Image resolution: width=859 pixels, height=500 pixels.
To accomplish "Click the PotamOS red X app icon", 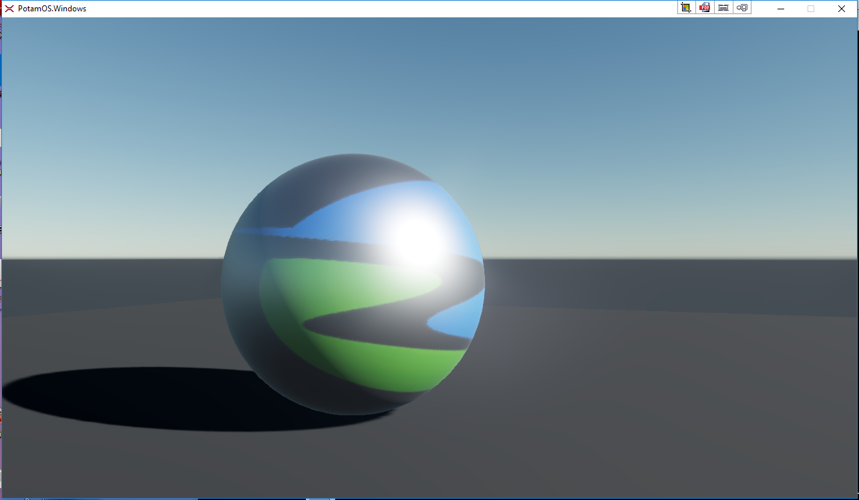I will [x=9, y=9].
